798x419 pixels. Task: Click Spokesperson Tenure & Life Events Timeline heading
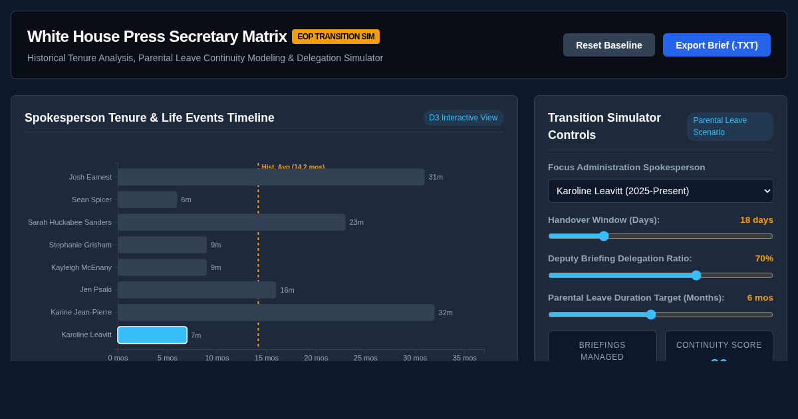[x=150, y=118]
